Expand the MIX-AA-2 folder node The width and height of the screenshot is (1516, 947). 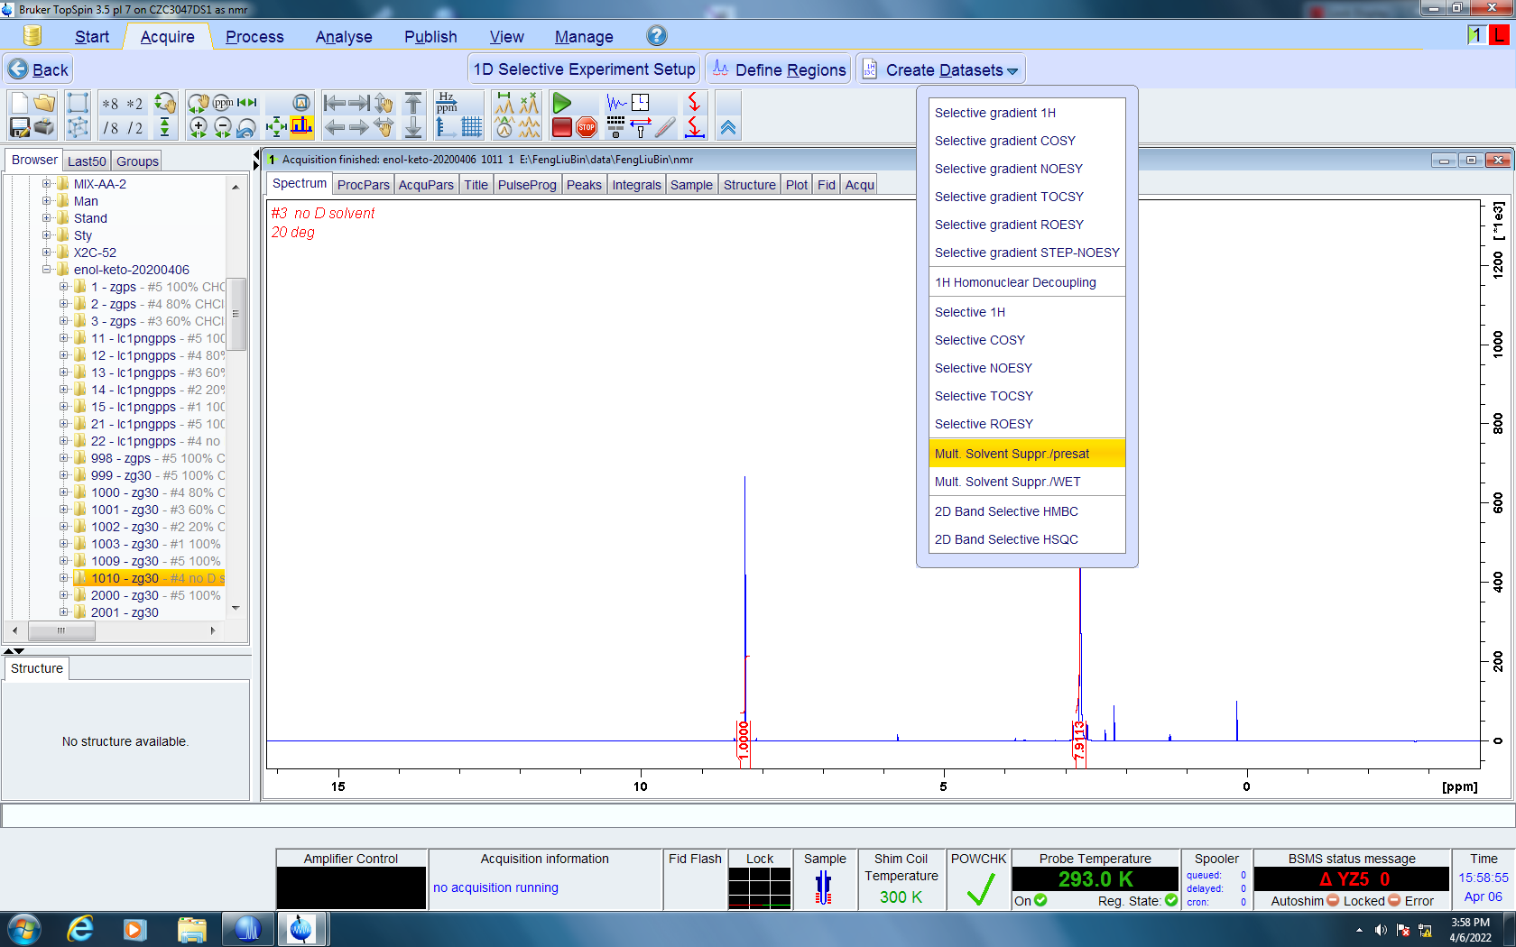[x=47, y=184]
